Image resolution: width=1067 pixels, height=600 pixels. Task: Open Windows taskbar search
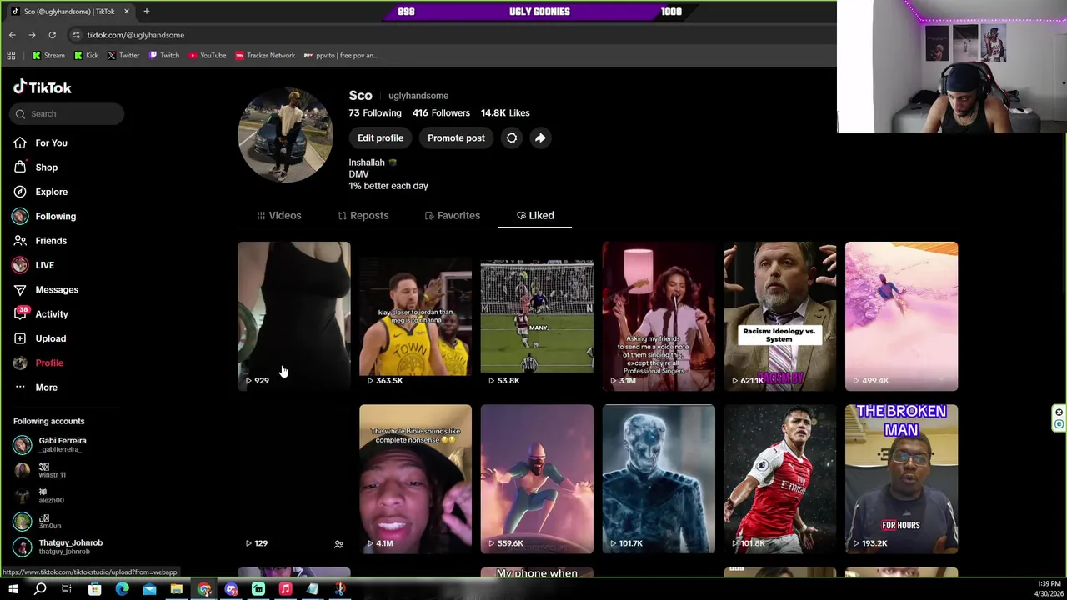[x=40, y=589]
